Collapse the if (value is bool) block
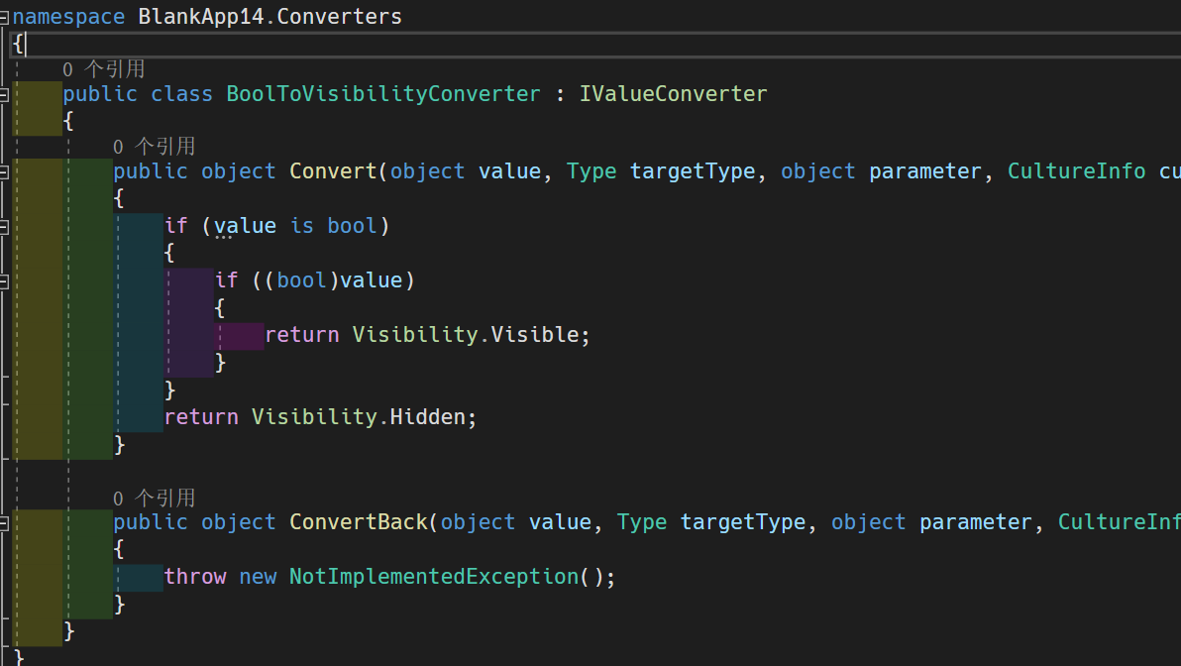 point(4,225)
